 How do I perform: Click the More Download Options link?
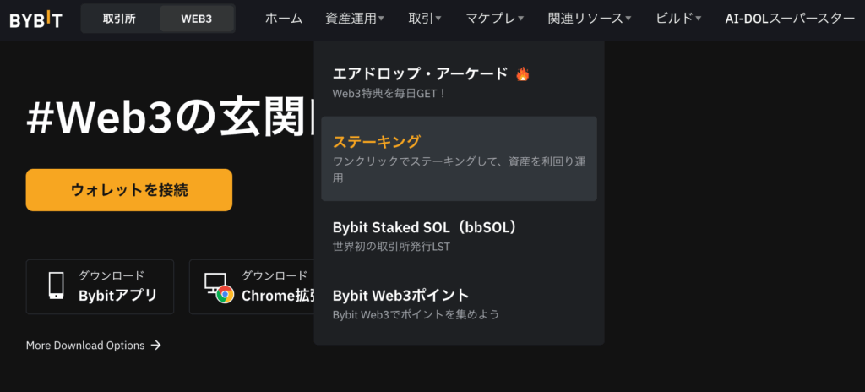coord(85,345)
